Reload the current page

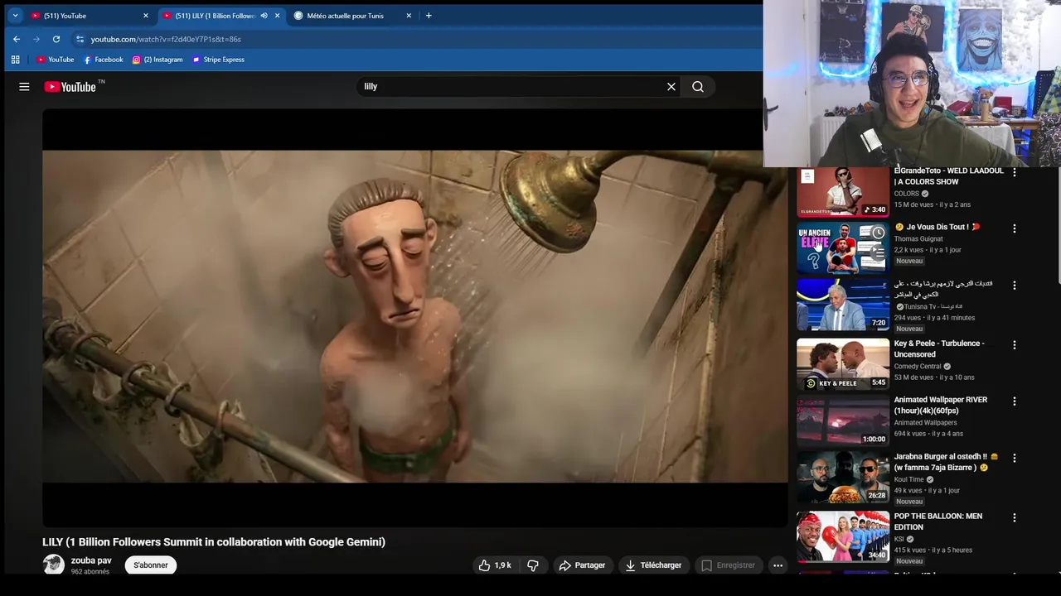56,39
